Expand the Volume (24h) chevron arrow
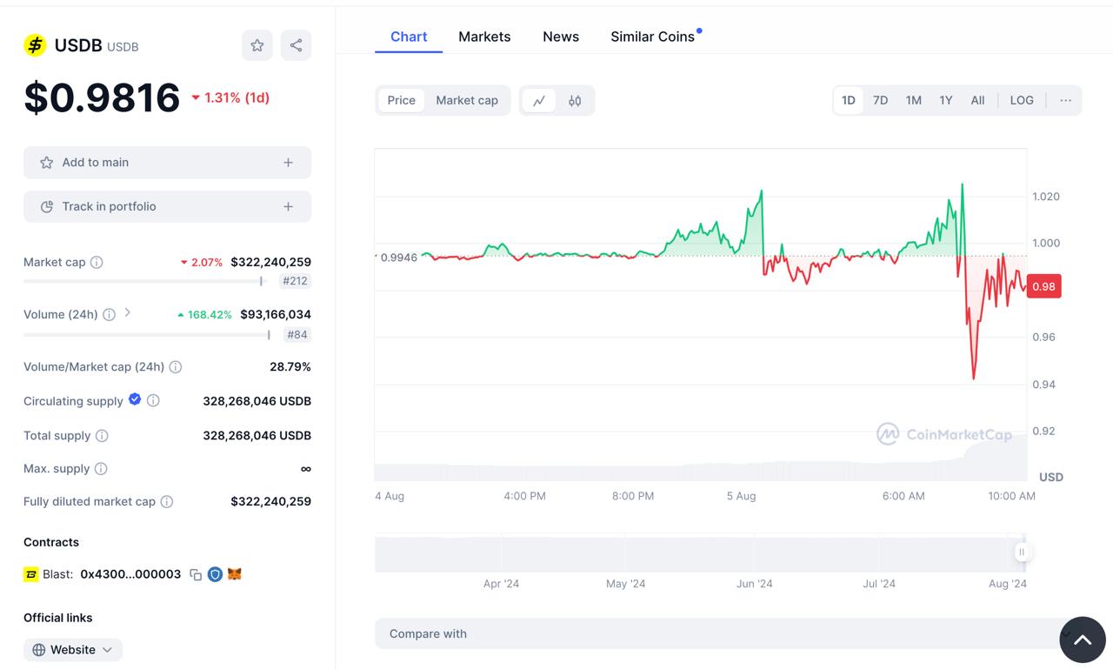The width and height of the screenshot is (1113, 670). click(128, 312)
